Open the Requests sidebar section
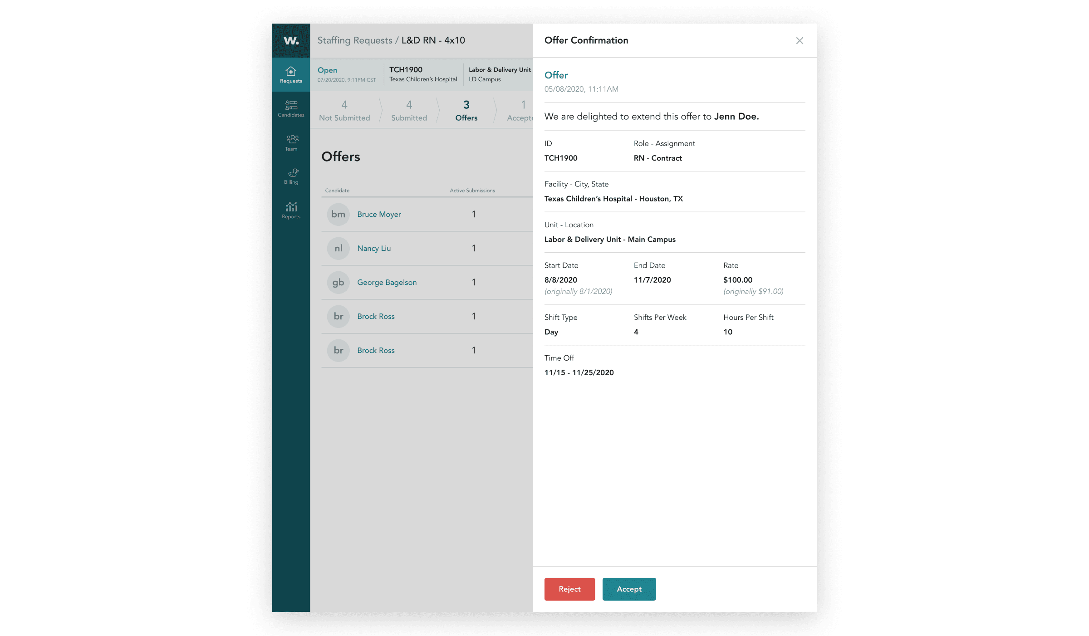 291,75
